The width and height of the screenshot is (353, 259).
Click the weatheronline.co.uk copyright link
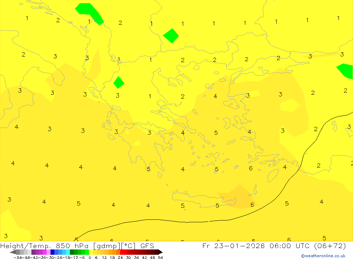323,256
